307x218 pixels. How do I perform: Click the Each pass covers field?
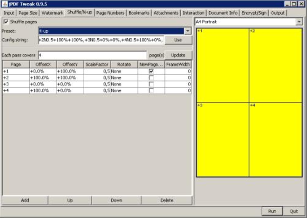(x=92, y=55)
